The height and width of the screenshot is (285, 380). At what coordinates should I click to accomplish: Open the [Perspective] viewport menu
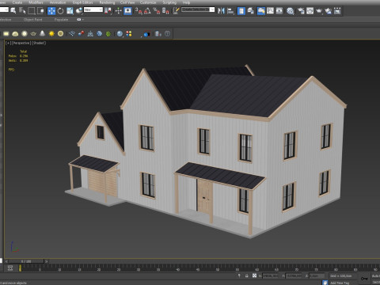click(21, 43)
